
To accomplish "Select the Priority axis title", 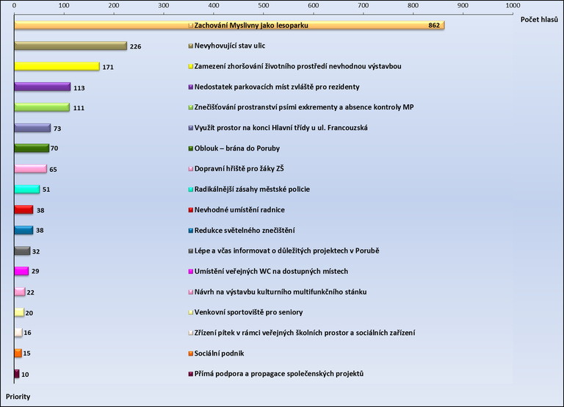I will pos(18,397).
